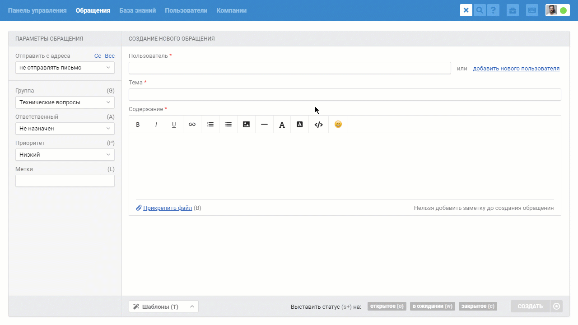Viewport: 578px width, 325px height.
Task: Open База знаний section
Action: tap(138, 10)
